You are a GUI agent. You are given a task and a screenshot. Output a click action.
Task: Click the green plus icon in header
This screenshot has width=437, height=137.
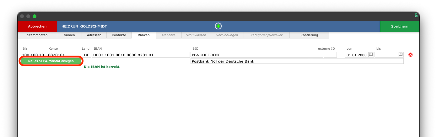[218, 26]
